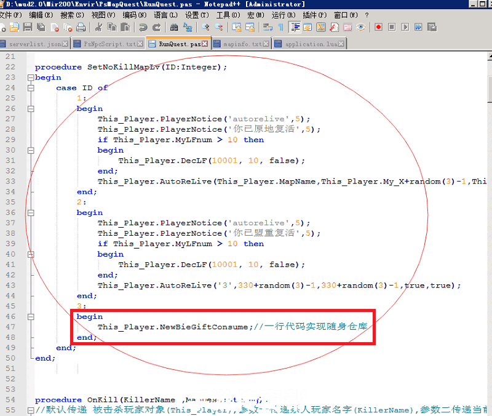Open Find dialog via binoculars icon

point(174,28)
